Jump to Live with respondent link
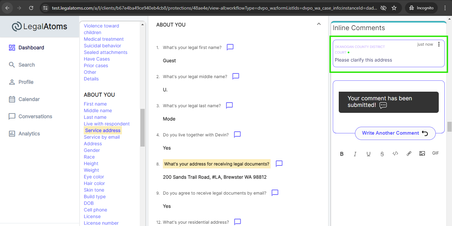The width and height of the screenshot is (452, 226). click(107, 124)
